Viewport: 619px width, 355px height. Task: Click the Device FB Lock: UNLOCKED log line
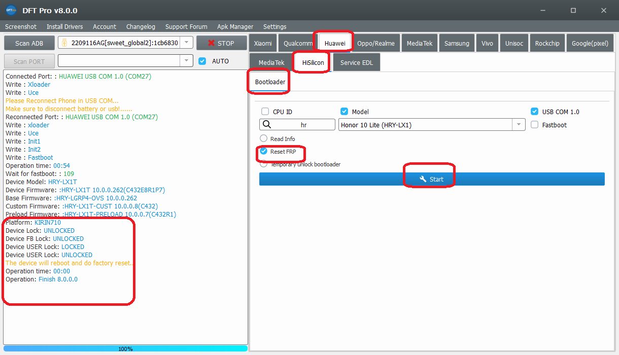[x=45, y=238]
